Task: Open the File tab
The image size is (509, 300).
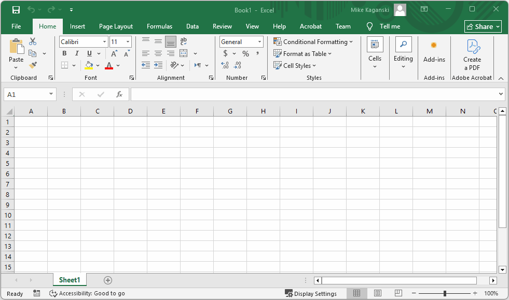Action: tap(16, 26)
